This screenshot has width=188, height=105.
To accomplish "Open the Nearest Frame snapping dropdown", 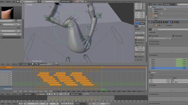I will click(x=76, y=94).
